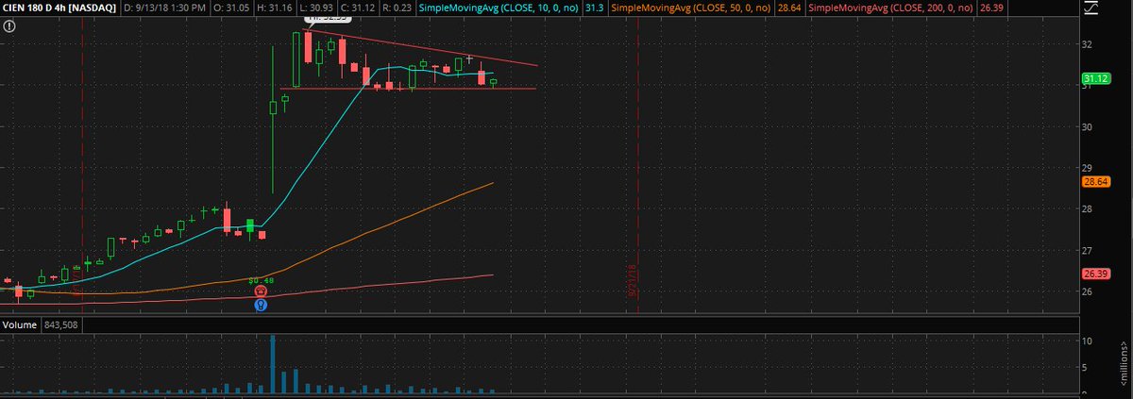Click the orange 28.64 price axis tag
This screenshot has height=399, width=1133.
(1094, 181)
